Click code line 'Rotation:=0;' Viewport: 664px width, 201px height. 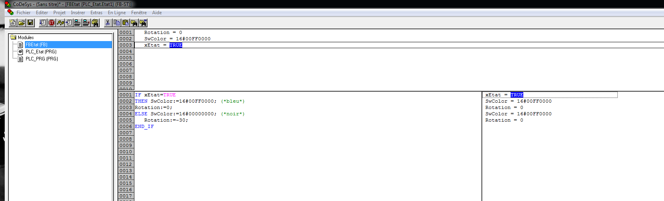153,107
